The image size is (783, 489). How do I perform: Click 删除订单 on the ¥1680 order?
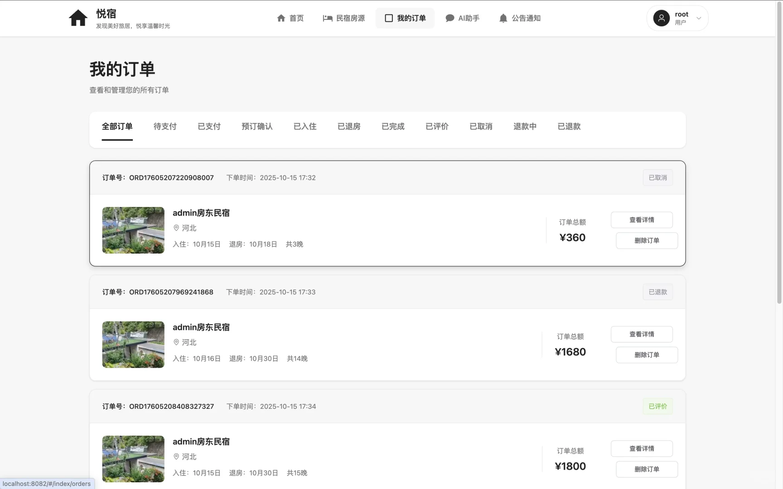click(x=647, y=355)
